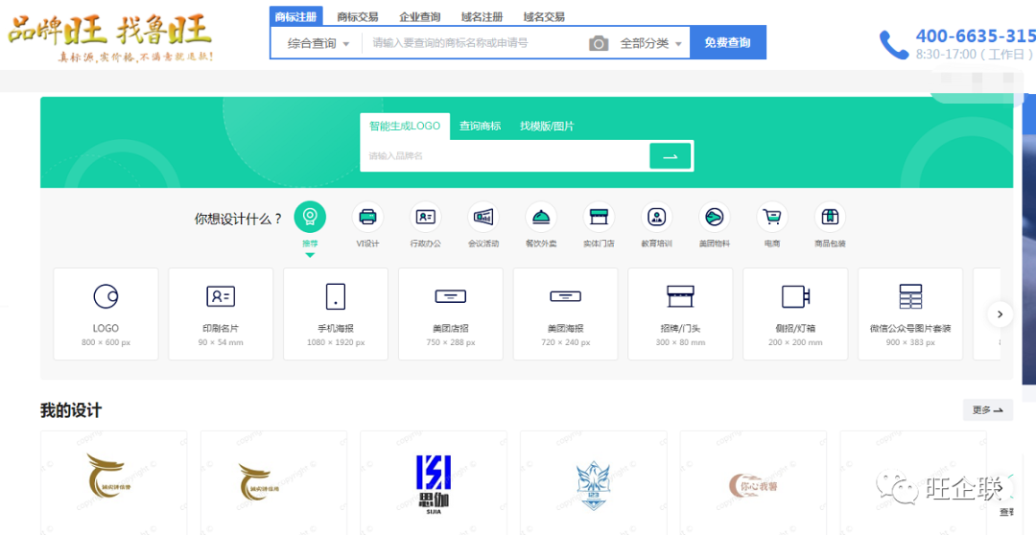Image resolution: width=1036 pixels, height=535 pixels.
Task: Focus the 请输入品牌名 input field
Action: tap(504, 156)
